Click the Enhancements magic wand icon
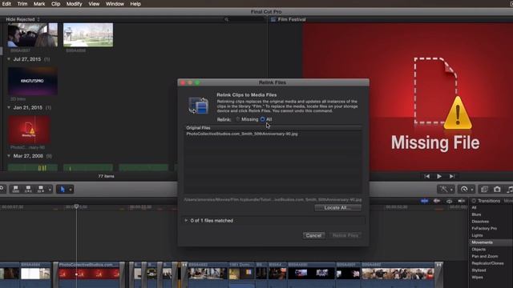This screenshot has height=288, width=513. [x=443, y=189]
